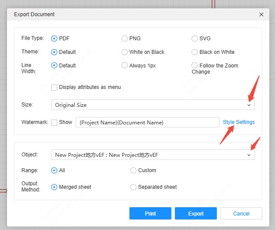Choose SVG as file type
Image resolution: width=275 pixels, height=230 pixels.
tap(195, 39)
